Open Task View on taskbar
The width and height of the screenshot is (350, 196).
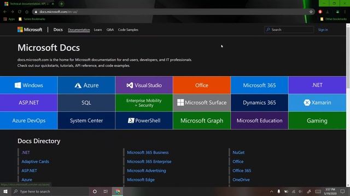tap(106, 191)
